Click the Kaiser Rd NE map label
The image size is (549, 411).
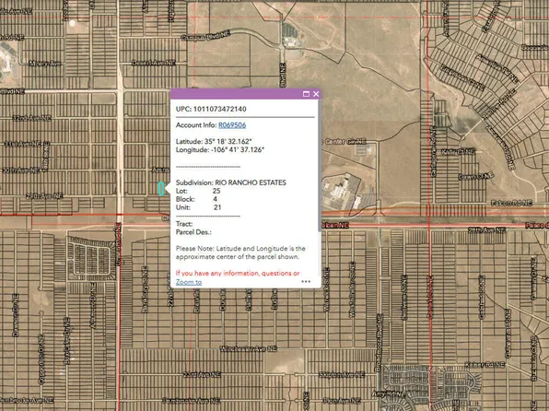click(x=485, y=365)
